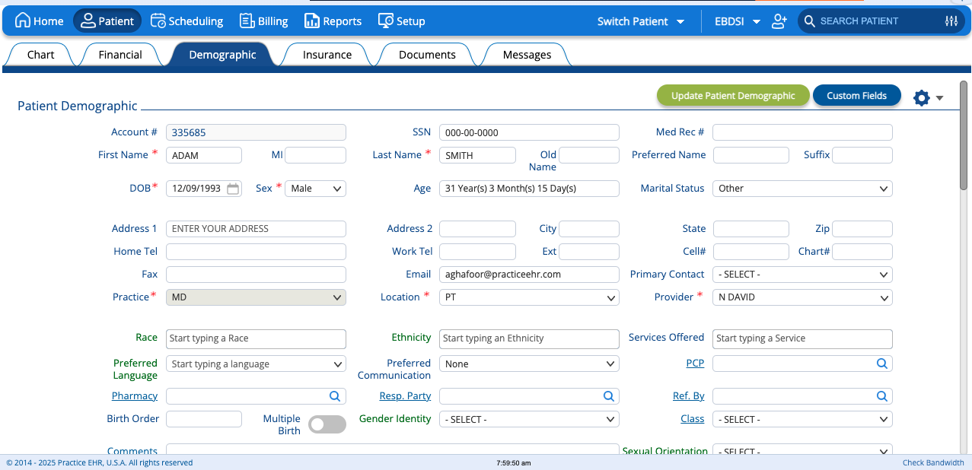Expand the Provider dropdown

tap(802, 297)
